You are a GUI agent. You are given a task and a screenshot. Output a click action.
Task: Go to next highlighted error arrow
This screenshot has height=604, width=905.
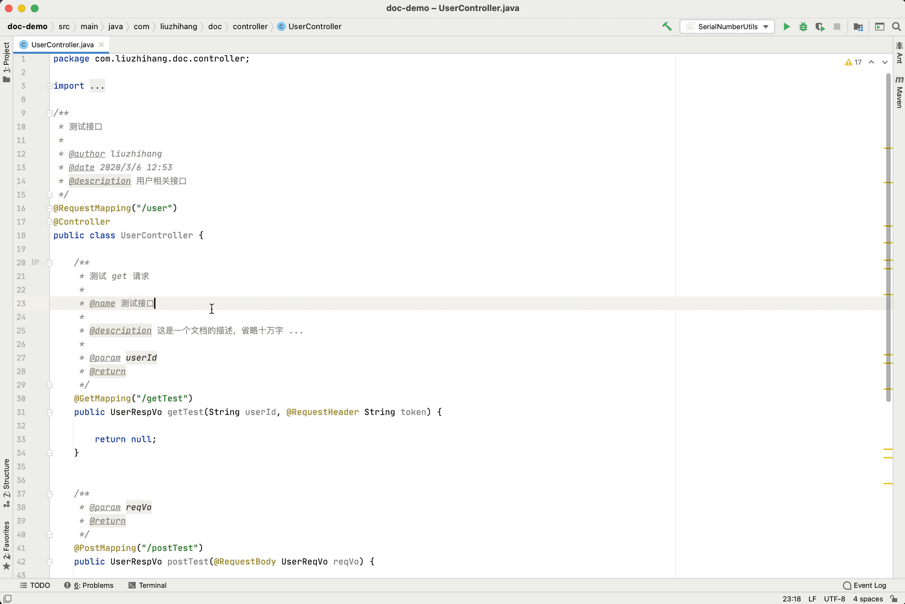885,62
